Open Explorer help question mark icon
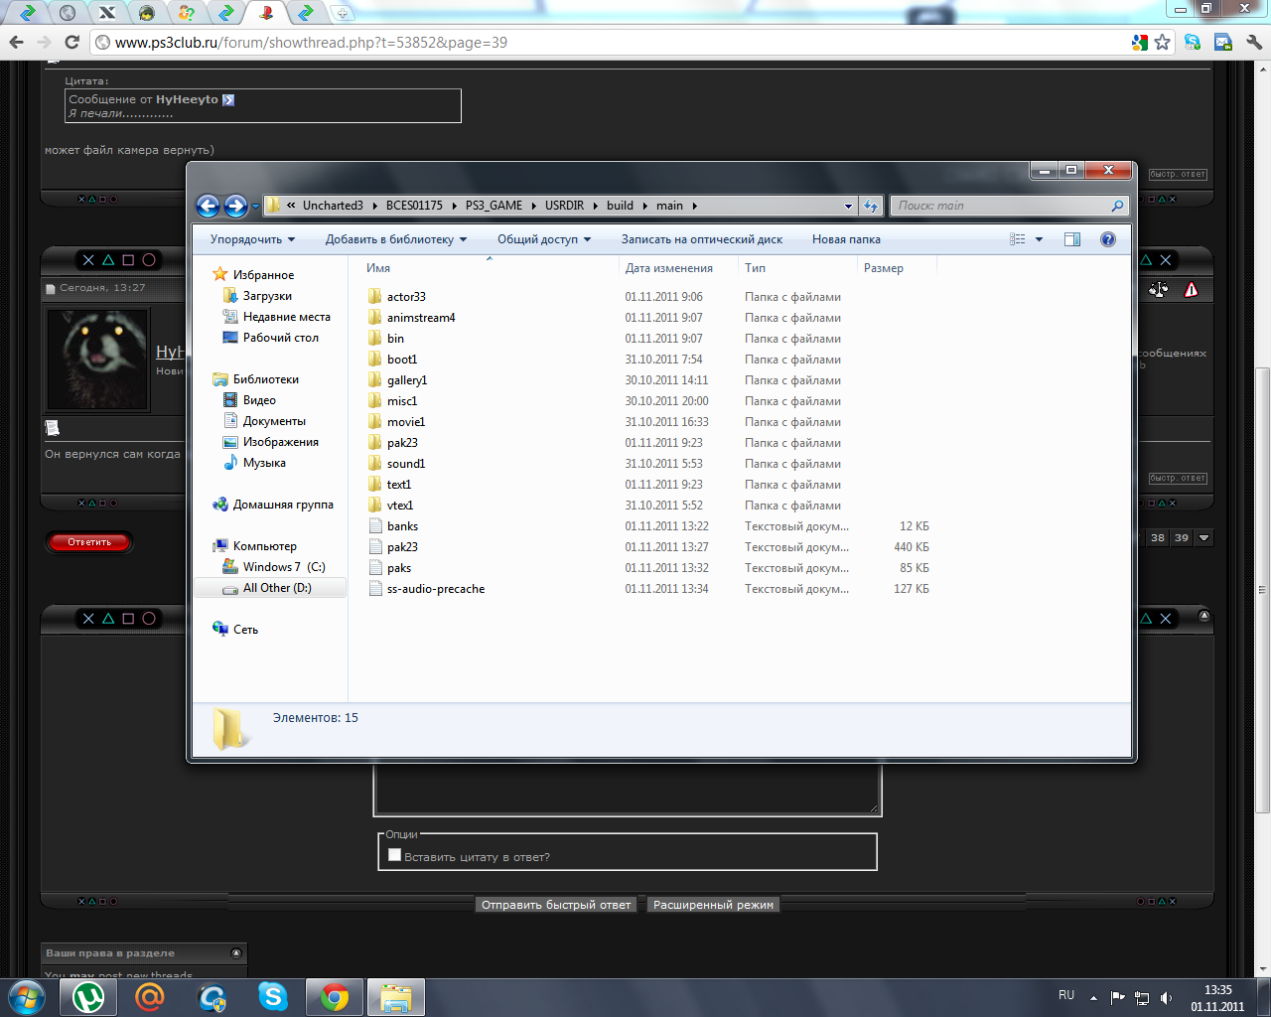 (x=1108, y=239)
